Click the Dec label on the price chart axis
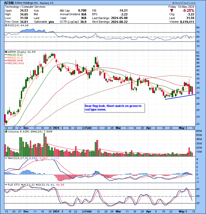206x214 pixels. 26,128
